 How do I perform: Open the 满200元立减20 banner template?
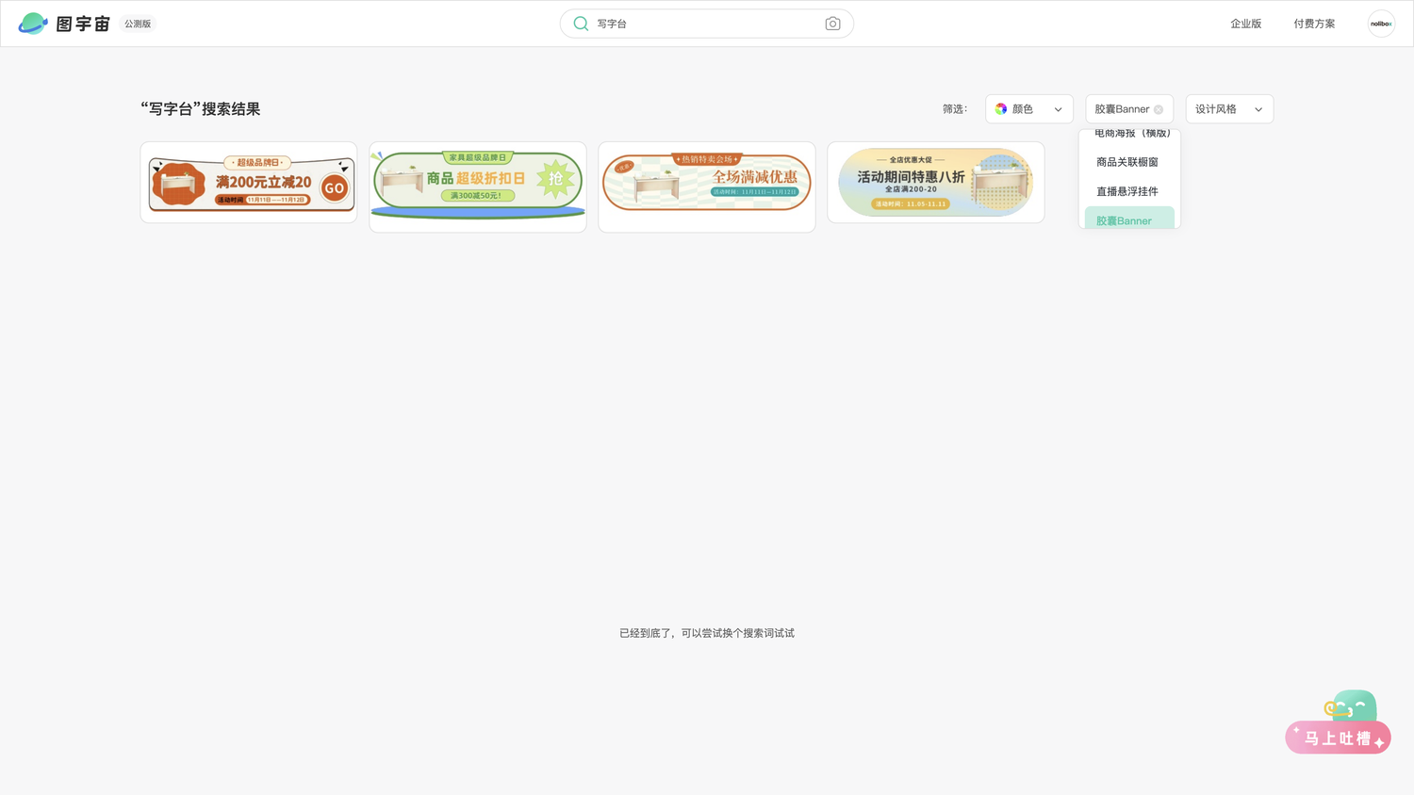[x=249, y=183]
